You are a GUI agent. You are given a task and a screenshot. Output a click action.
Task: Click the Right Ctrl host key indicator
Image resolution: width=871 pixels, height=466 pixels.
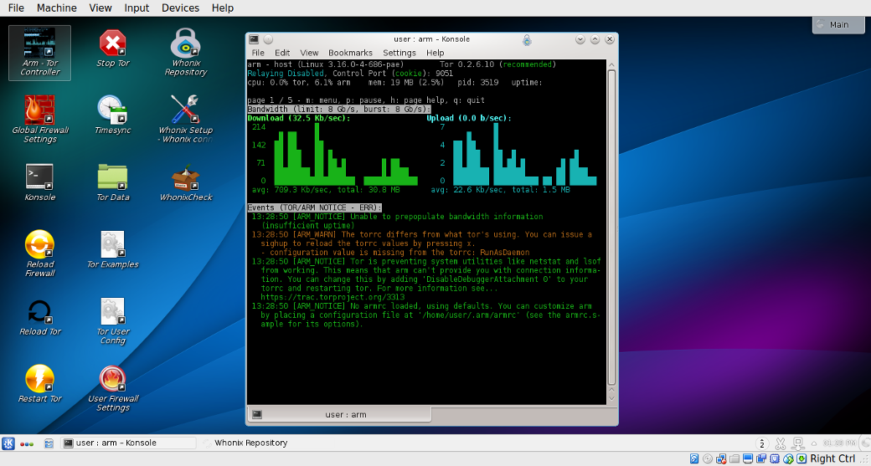pos(832,458)
